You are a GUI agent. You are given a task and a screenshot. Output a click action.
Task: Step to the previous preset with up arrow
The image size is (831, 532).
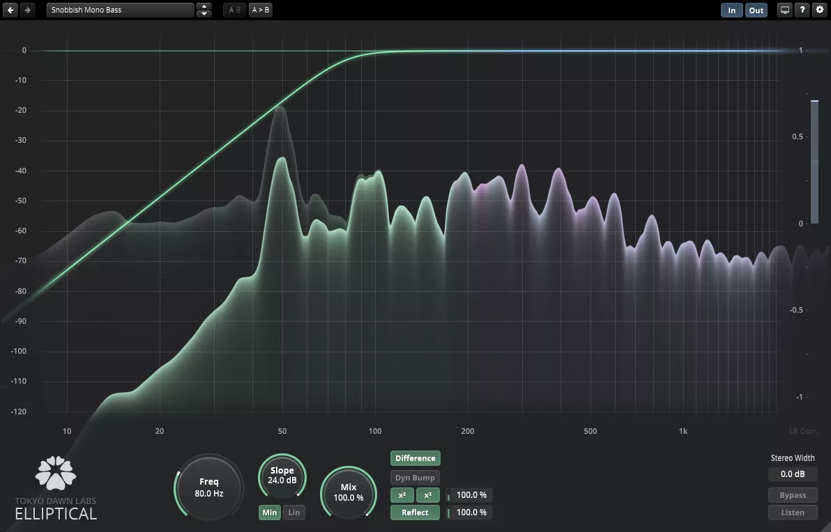pos(204,7)
